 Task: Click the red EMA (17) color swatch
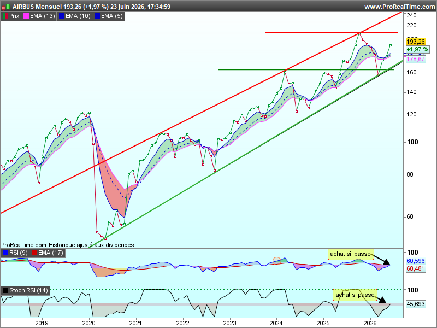point(34,253)
